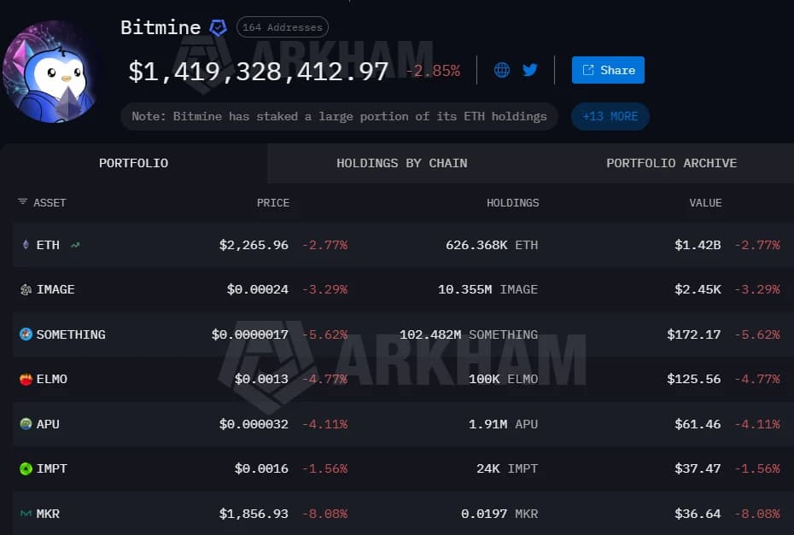Expand the 164 Addresses list

(282, 26)
